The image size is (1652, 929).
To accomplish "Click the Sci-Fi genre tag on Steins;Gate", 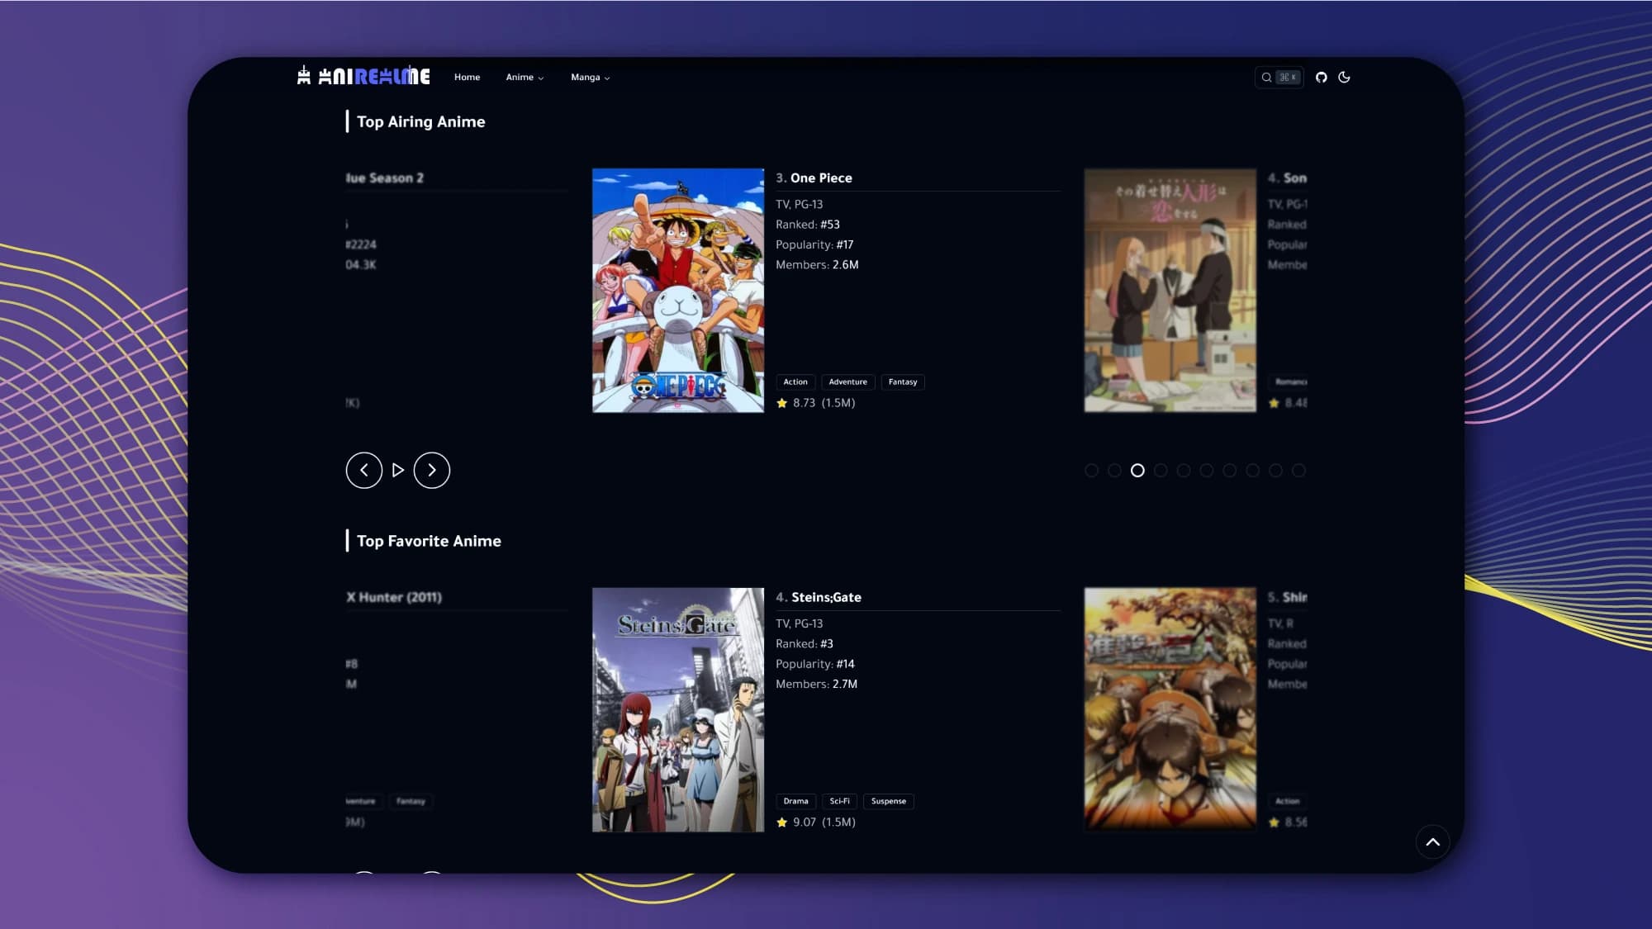I will tap(839, 801).
